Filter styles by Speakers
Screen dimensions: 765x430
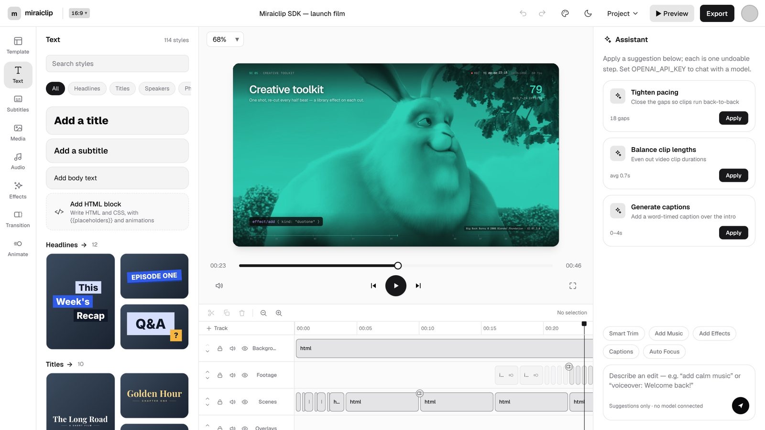(x=157, y=88)
